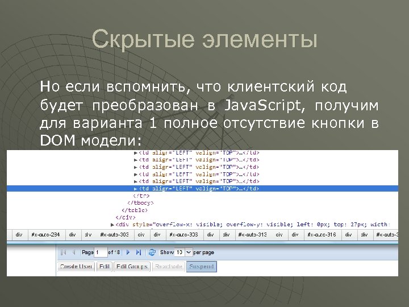Select the closing </tr> tag line

coord(141,196)
